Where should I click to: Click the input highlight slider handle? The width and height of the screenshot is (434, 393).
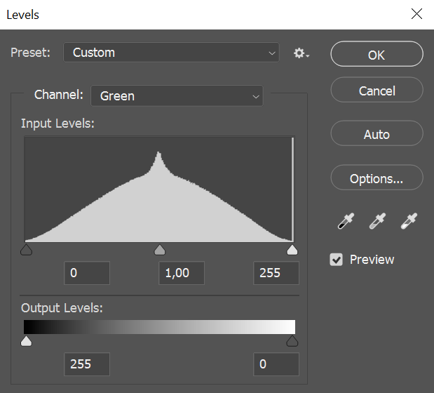[x=292, y=250]
